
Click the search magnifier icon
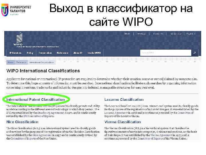(195, 53)
